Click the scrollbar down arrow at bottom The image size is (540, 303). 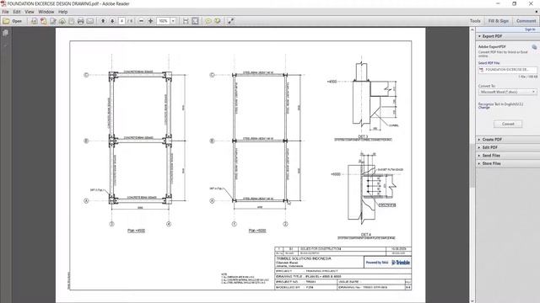click(x=472, y=300)
